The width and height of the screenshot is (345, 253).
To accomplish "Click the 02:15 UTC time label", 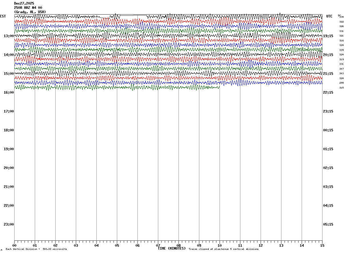I will pyautogui.click(x=328, y=168).
